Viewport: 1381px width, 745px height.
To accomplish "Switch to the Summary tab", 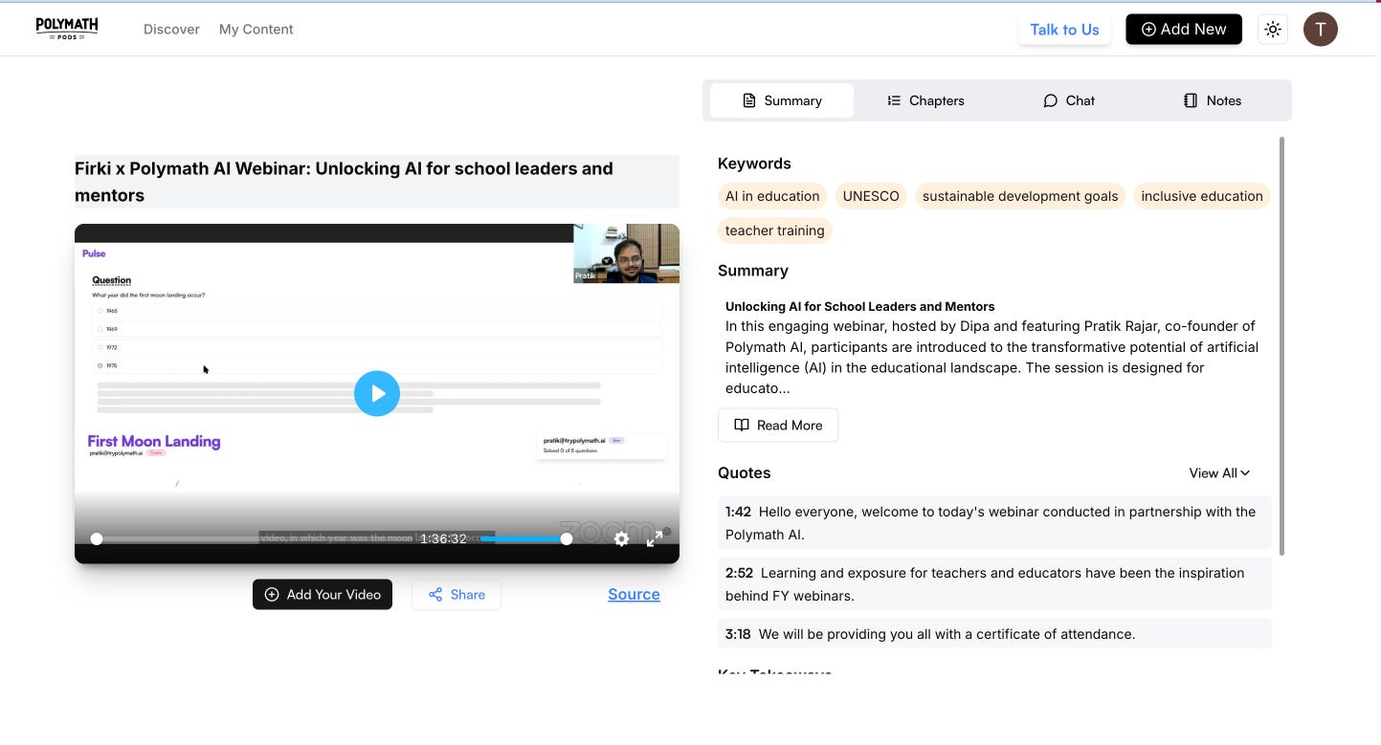I will tap(781, 100).
